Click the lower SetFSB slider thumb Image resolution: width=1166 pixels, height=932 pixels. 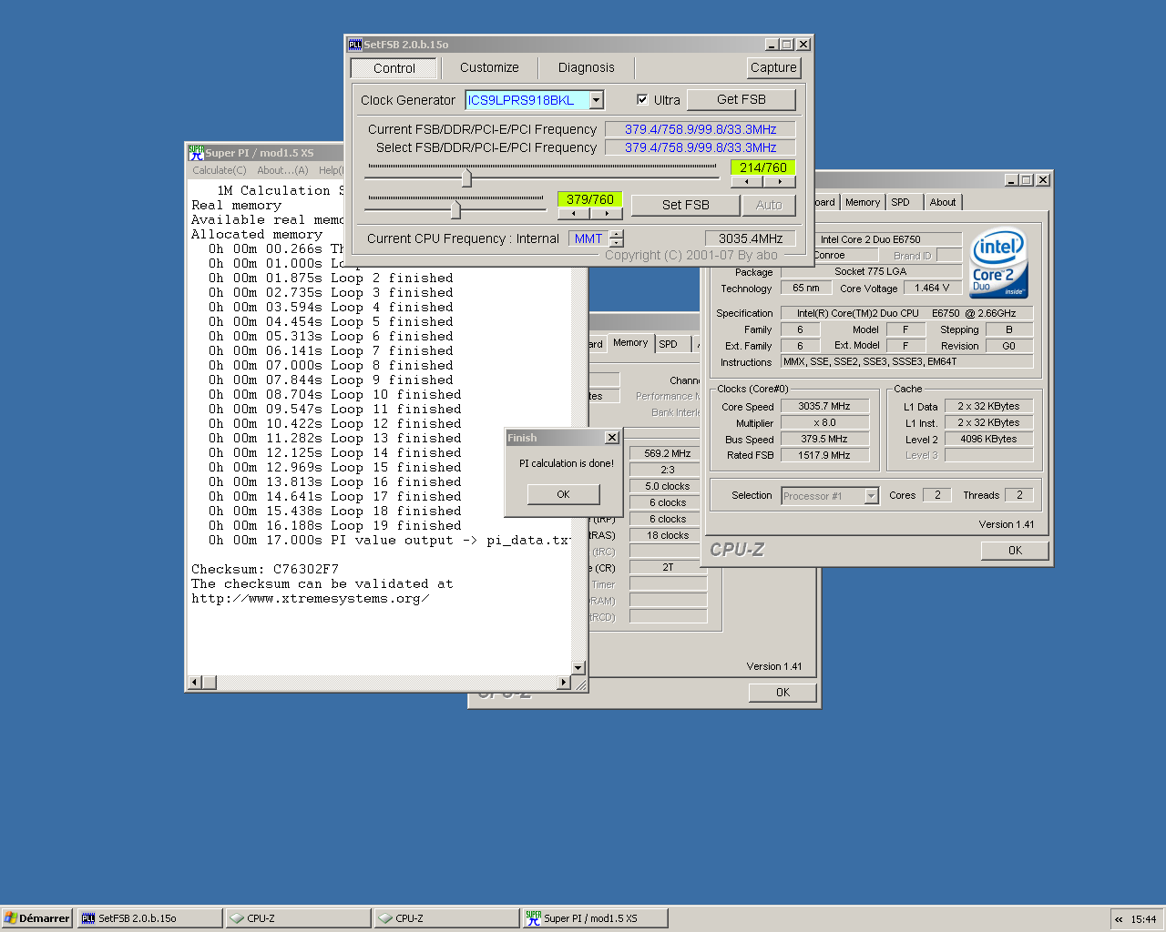coord(455,209)
